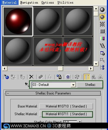Toggle Show End Result icon
108x130 pixels.
[x=86, y=77]
